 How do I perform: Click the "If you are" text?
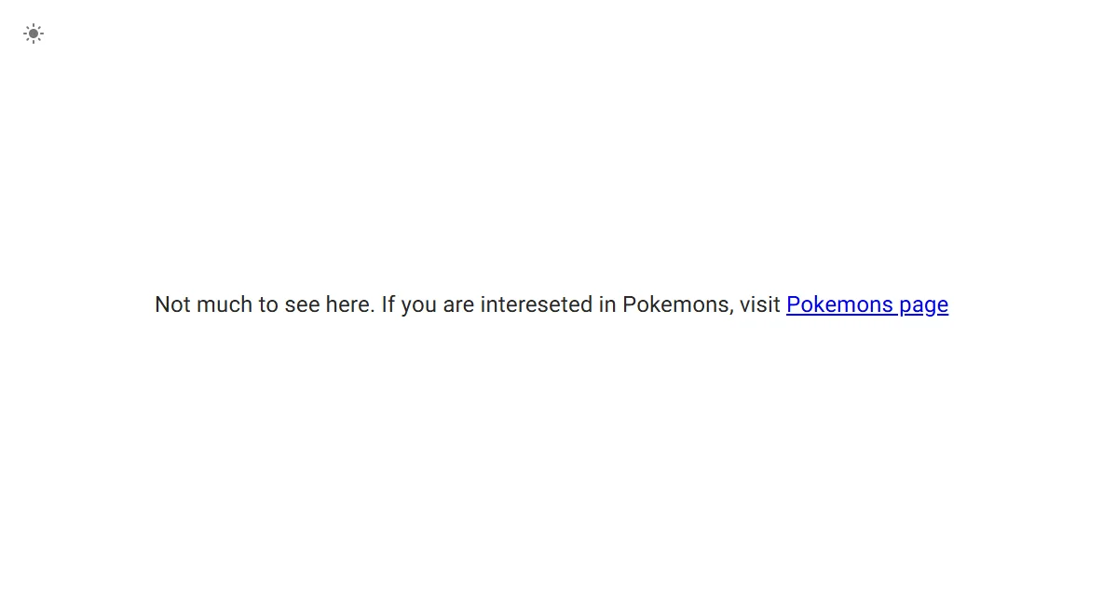click(428, 304)
